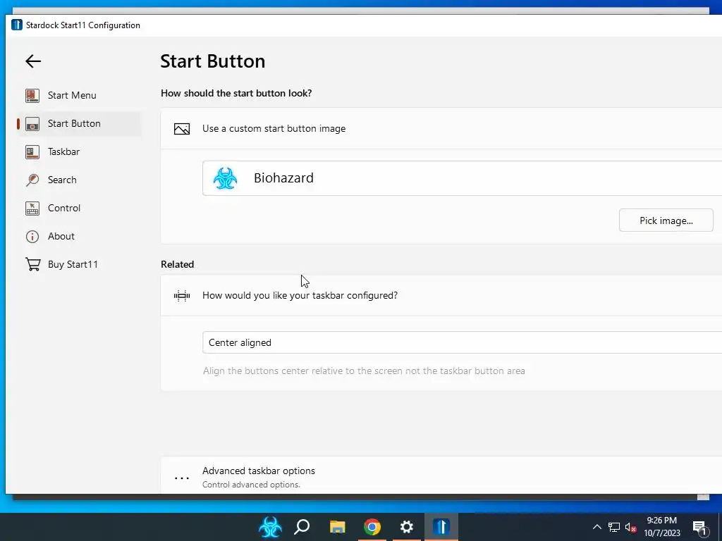This screenshot has height=541, width=722.
Task: Click the 'Control advanced options.' subtitle
Action: click(251, 485)
